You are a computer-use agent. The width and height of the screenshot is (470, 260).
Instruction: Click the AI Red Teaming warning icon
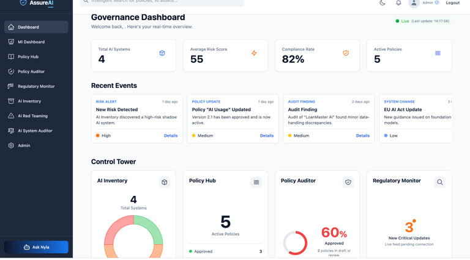point(11,115)
